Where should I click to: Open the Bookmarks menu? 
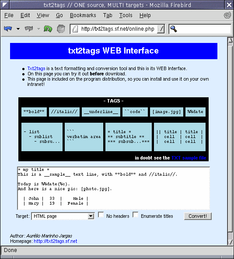(x=83, y=15)
